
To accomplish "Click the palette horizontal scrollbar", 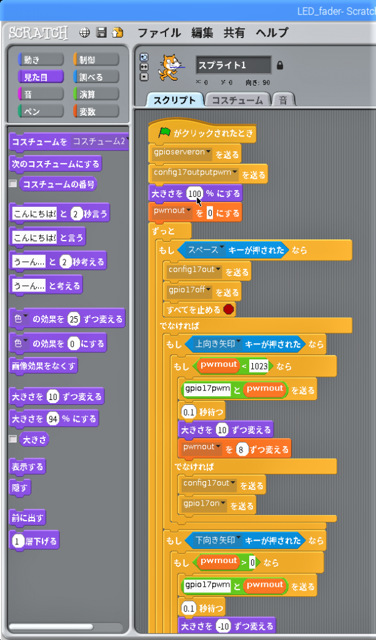I will (51, 626).
